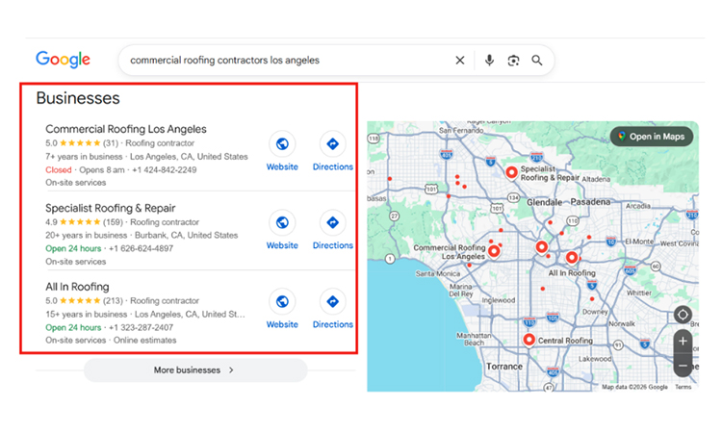
Task: Get Directions icon for Commercial Roofing Los Angeles
Action: pyautogui.click(x=332, y=144)
